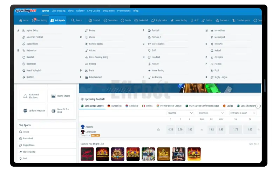Open Live Betting top menu item
This screenshot has height=174, width=279.
tap(59, 11)
